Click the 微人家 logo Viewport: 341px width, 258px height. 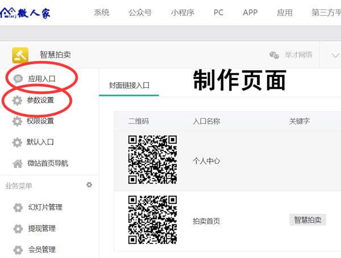click(25, 13)
